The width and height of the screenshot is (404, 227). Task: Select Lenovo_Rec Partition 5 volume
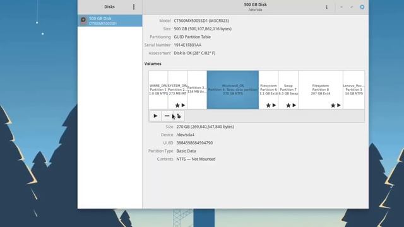pos(353,90)
